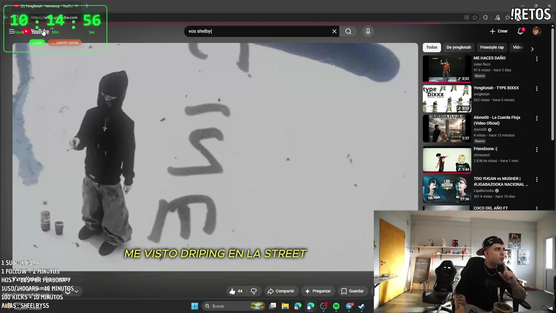This screenshot has height=313, width=556.
Task: Run search with the magnifier button
Action: point(348,31)
